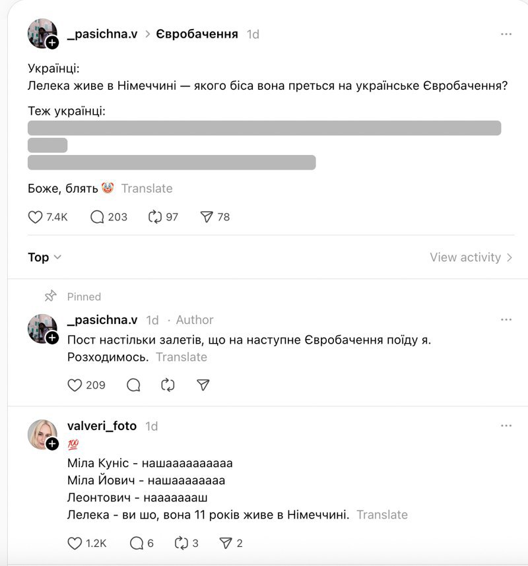
Task: Open valveri_foto's profile by username
Action: [x=102, y=426]
